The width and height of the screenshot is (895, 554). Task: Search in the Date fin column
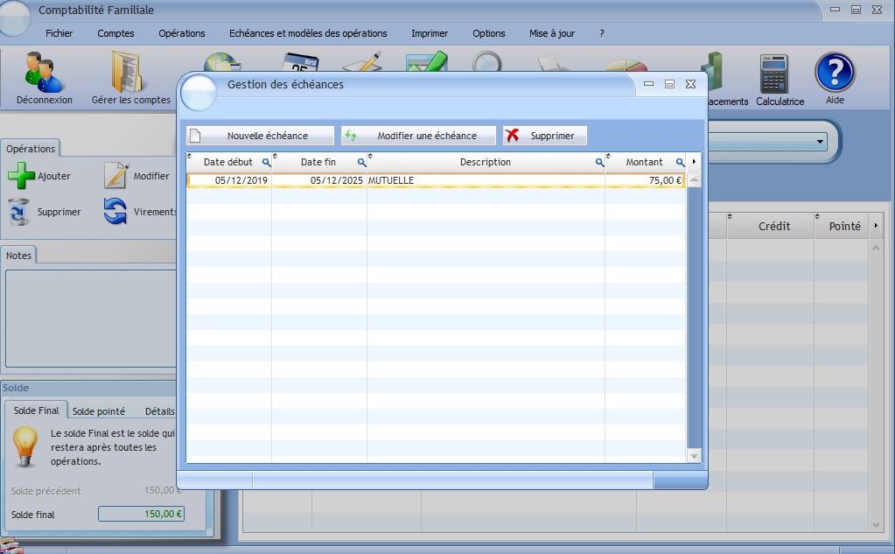click(x=361, y=162)
